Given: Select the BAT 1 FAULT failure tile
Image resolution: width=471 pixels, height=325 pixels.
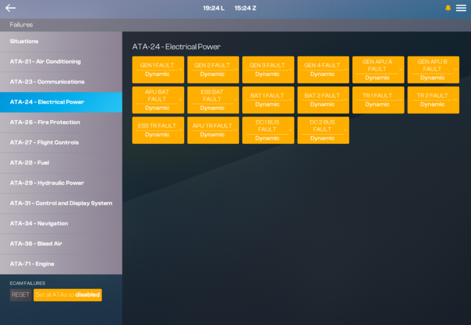Looking at the screenshot, I should [x=268, y=100].
